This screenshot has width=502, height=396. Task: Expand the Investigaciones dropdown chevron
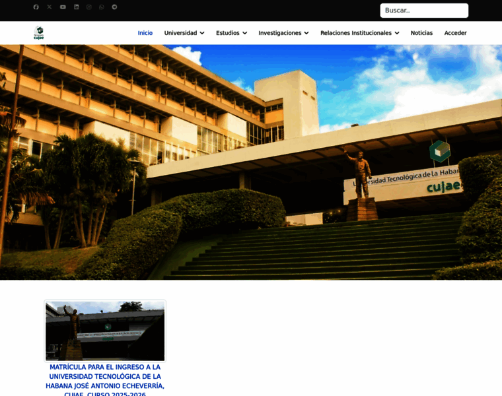pos(306,33)
